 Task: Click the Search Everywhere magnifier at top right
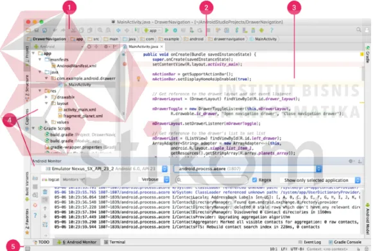pos(358,29)
